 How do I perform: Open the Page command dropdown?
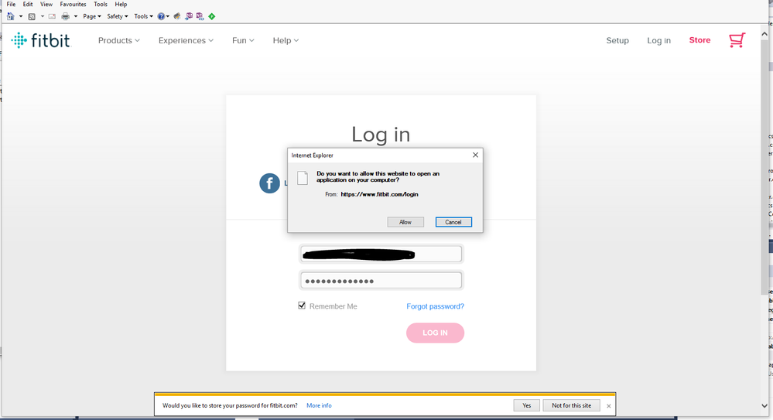coord(92,16)
